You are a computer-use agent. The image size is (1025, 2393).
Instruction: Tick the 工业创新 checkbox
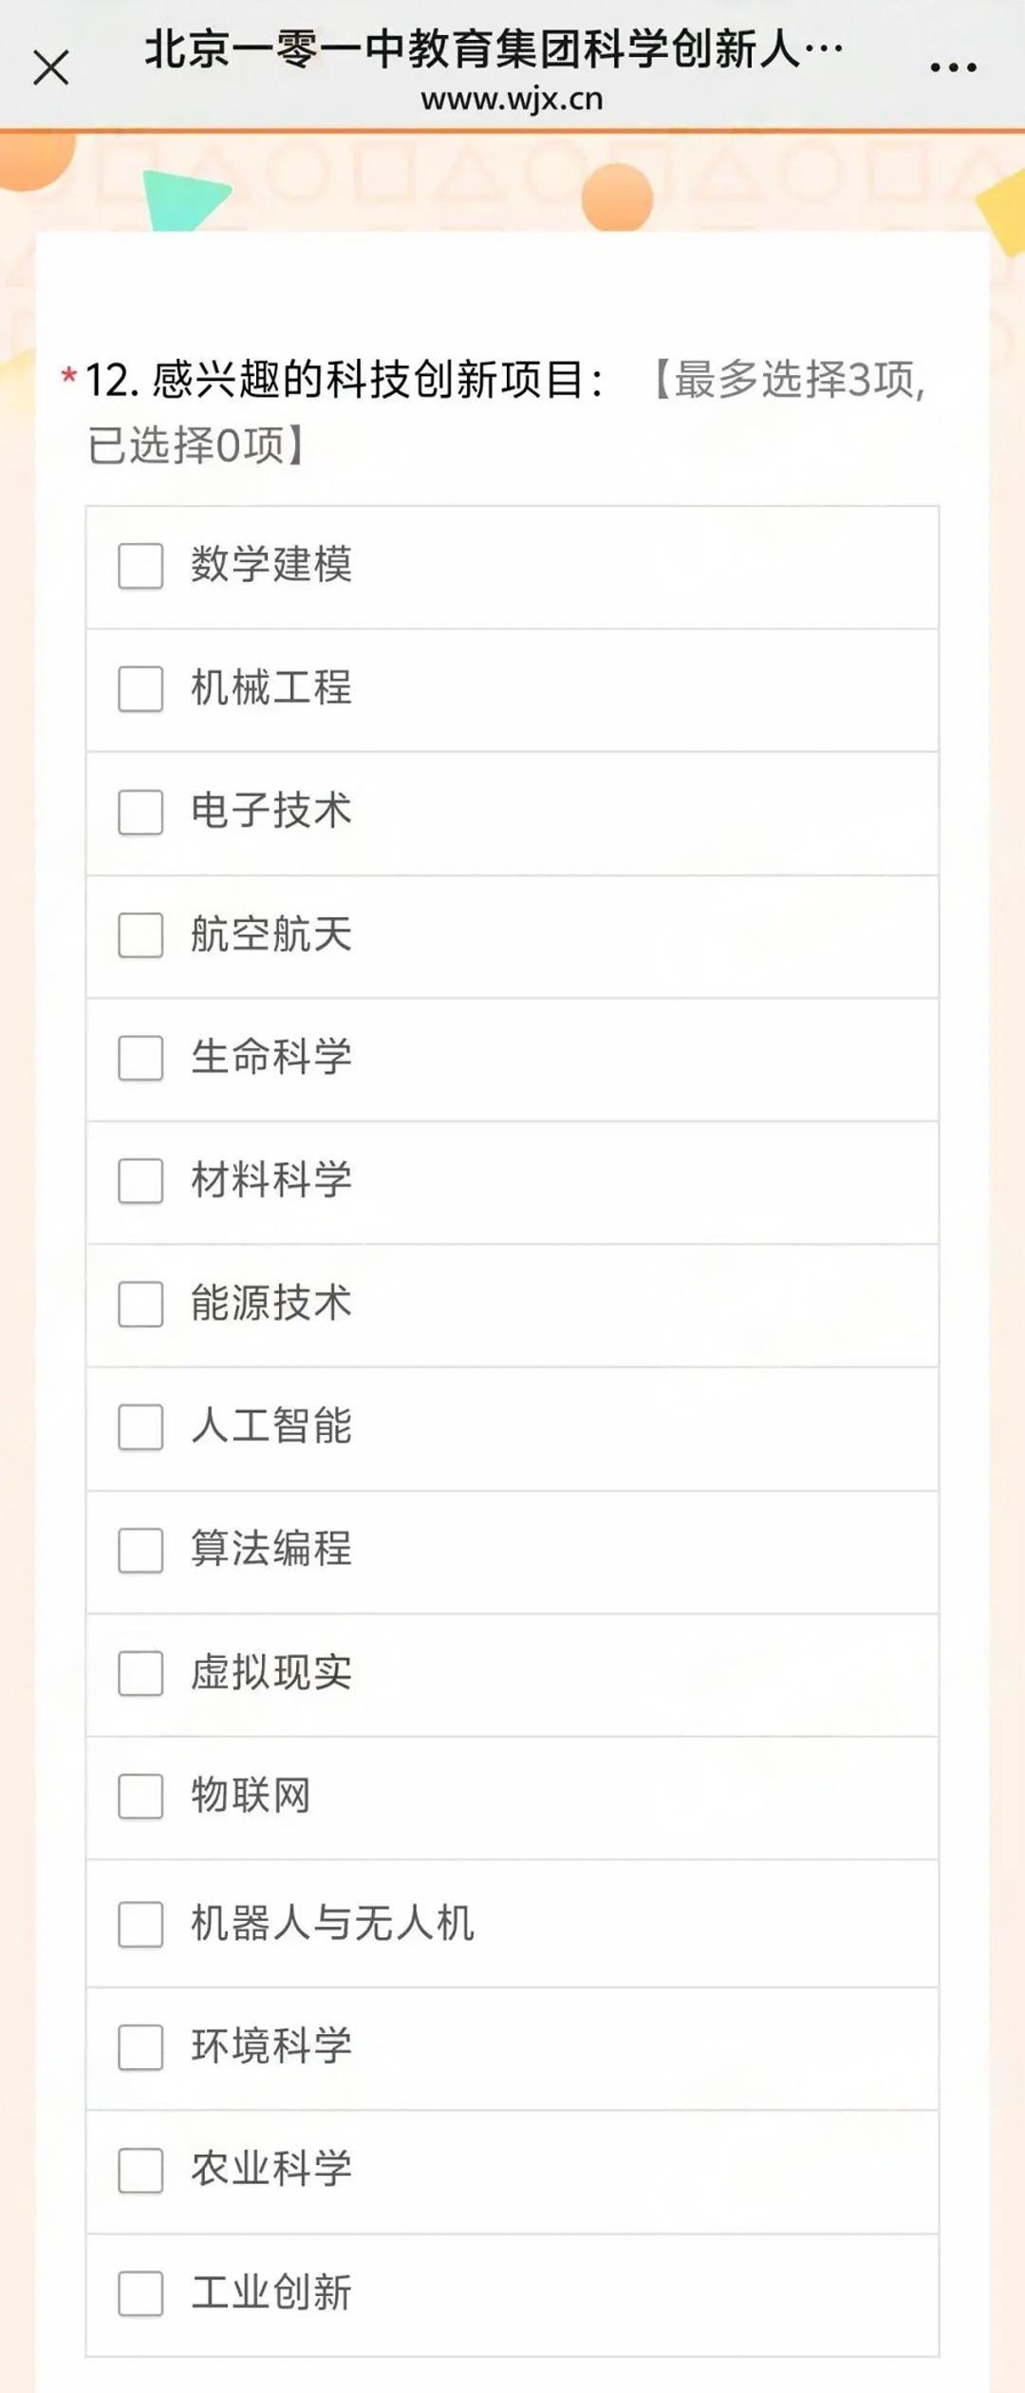pos(140,2294)
